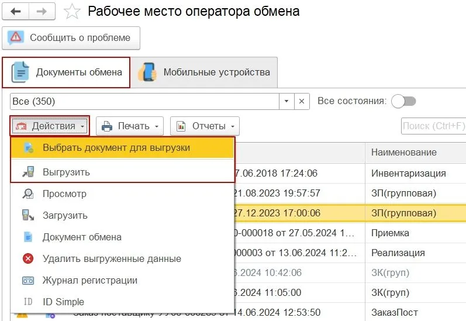466x321 pixels.
Task: Choose Выбрать документ для выгрузки menu item
Action: point(116,148)
